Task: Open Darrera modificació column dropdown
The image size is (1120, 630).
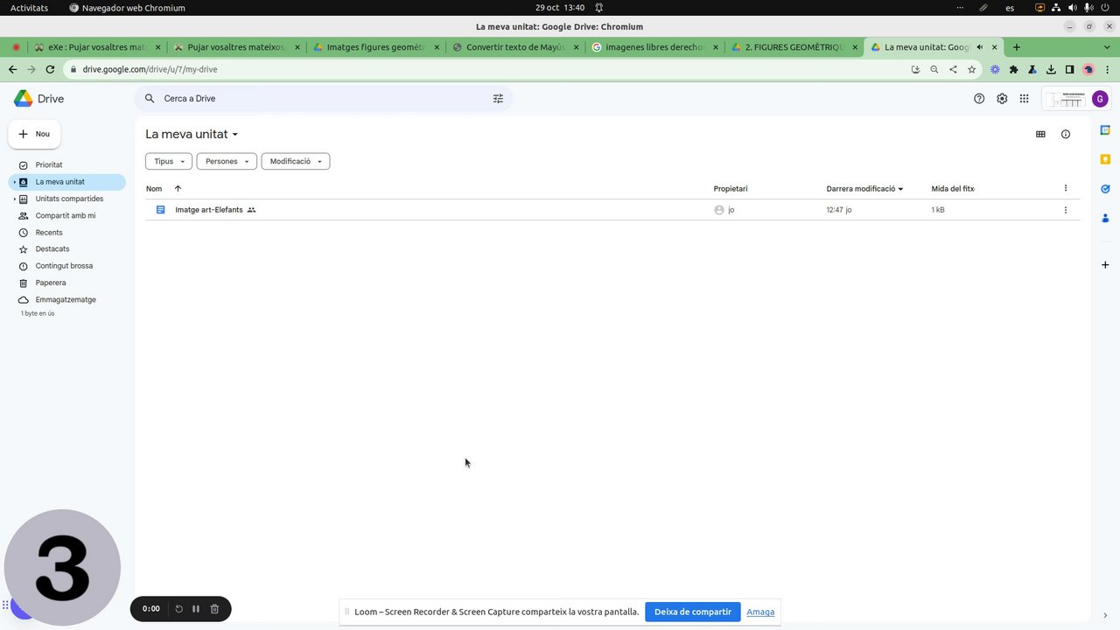Action: point(900,189)
